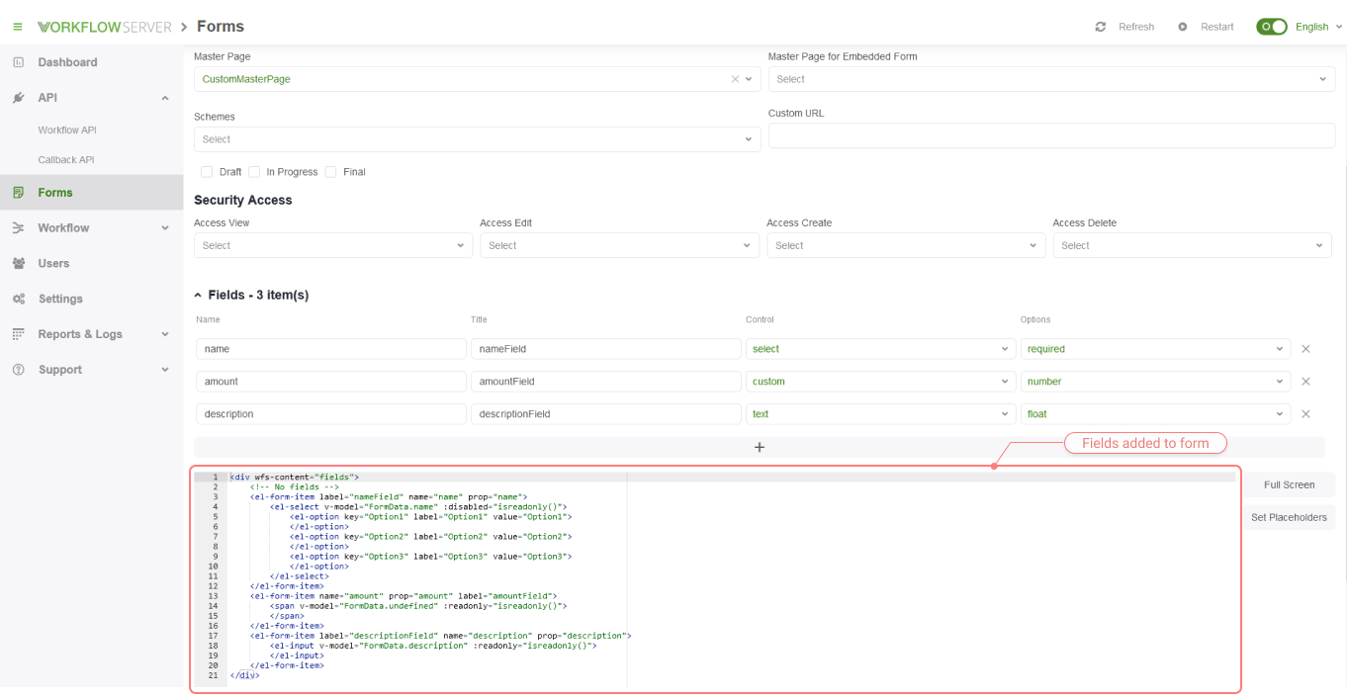1347x700 pixels.
Task: Open the Access Create dropdown
Action: coord(906,245)
